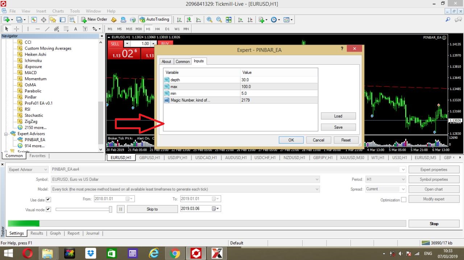
Task: Pause the visual test playback
Action: 121,209
